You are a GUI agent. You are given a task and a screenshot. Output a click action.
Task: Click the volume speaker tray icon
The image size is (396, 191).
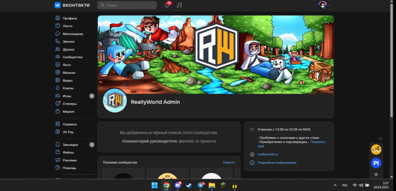(361, 185)
